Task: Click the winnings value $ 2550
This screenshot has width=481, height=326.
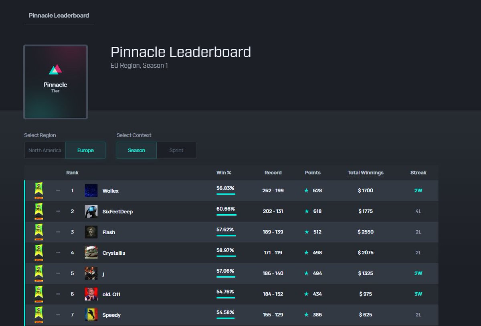Action: coord(366,232)
